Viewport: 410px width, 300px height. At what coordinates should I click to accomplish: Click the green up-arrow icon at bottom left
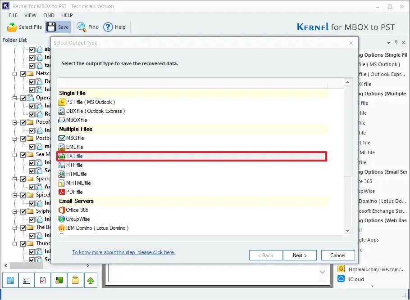[91, 280]
